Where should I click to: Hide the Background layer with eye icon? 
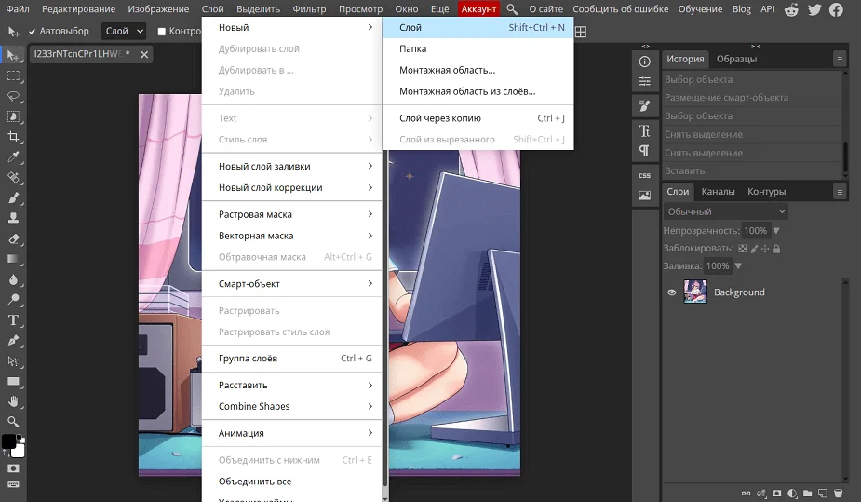[671, 292]
